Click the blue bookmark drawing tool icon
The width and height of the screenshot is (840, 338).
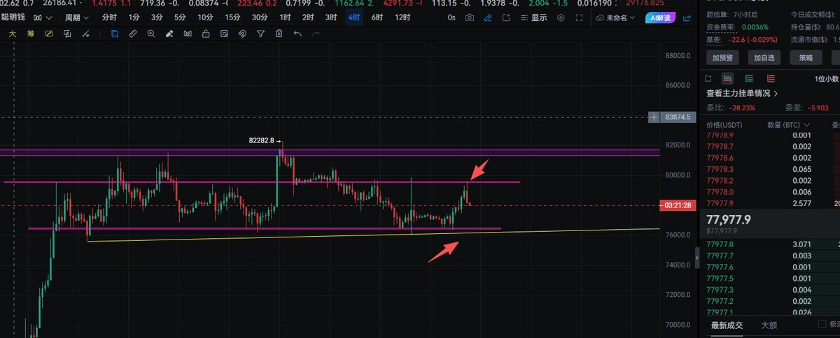pyautogui.click(x=115, y=33)
